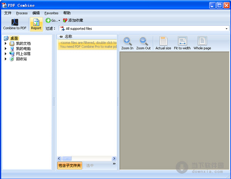The height and width of the screenshot is (179, 231).
Task: Click the file list horizontal scrollbar
Action: 87,158
